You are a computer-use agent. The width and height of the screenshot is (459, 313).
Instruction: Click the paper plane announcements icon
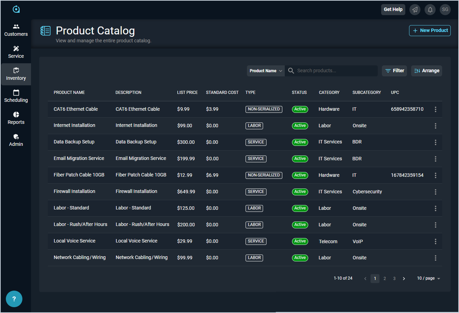click(x=415, y=10)
